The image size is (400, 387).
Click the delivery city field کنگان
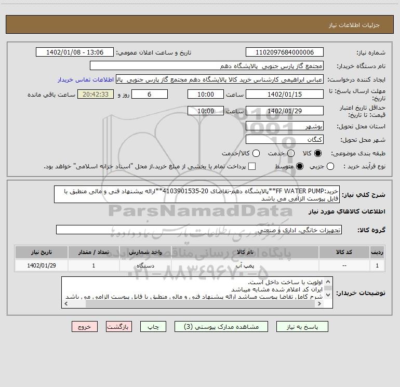point(285,140)
